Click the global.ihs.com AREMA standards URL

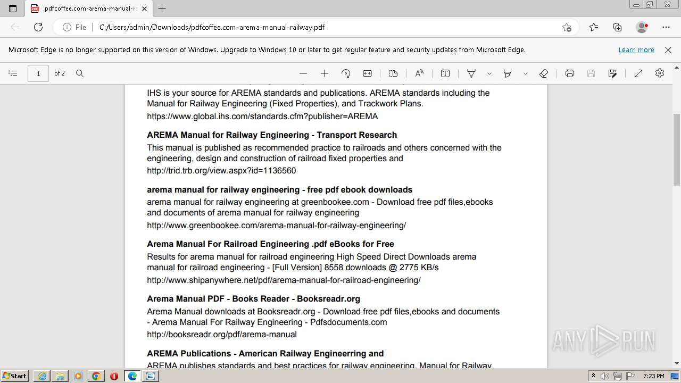coord(262,116)
